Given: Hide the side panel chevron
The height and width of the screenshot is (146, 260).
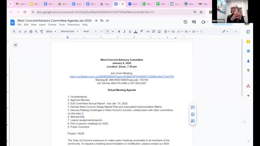Looking at the screenshot, I should click(248, 142).
